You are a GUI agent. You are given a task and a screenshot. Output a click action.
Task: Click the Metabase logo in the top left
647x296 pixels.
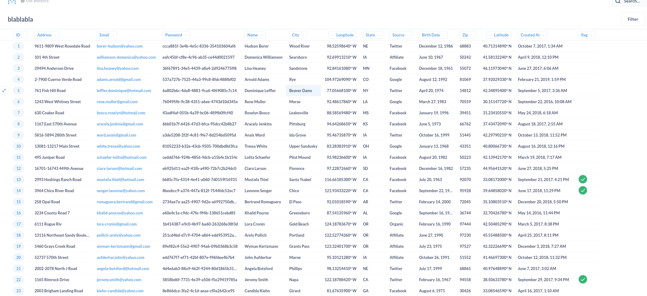pyautogui.click(x=12, y=2)
